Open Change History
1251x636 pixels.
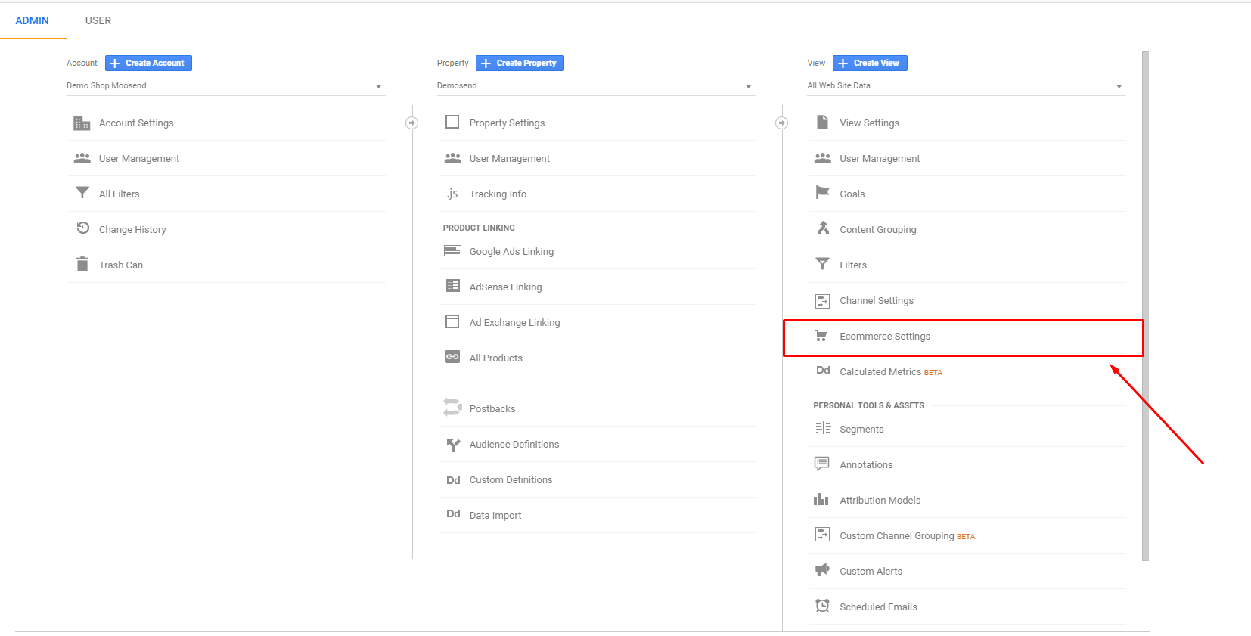click(x=226, y=229)
